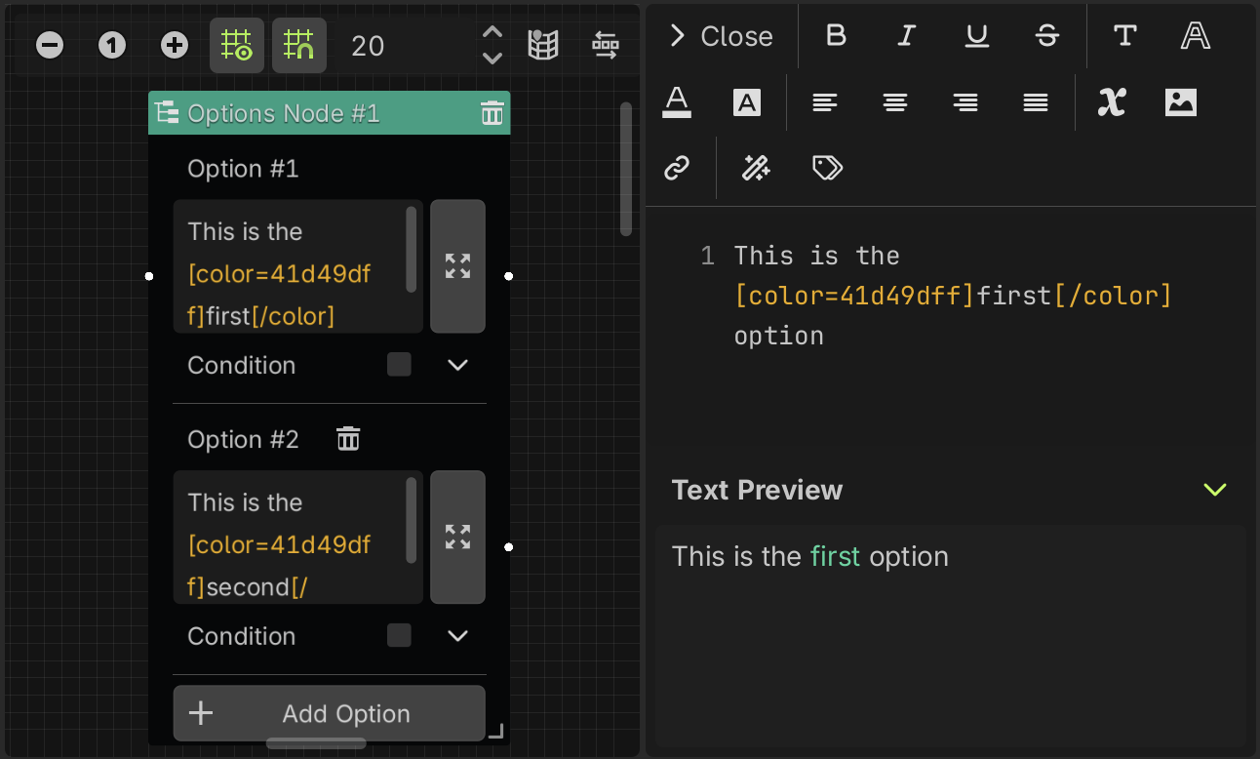Apply Bold formatting
The image size is (1260, 759).
(x=836, y=36)
